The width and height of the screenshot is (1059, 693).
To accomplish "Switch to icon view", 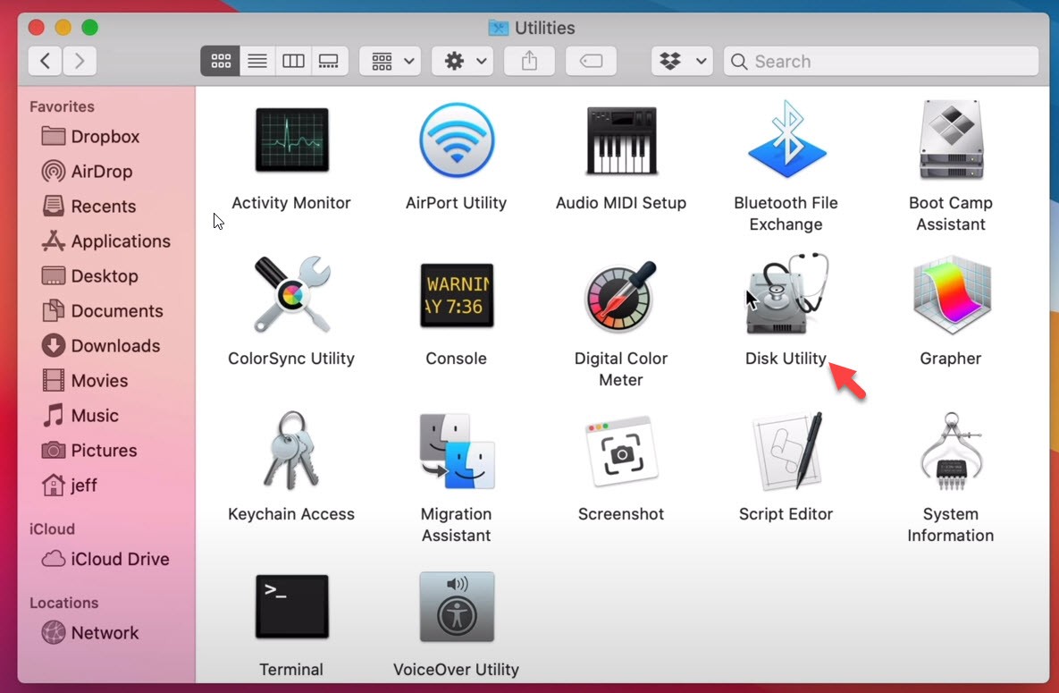I will coord(220,61).
